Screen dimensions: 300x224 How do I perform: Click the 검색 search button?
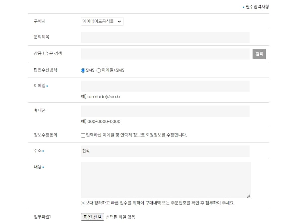coord(259,54)
